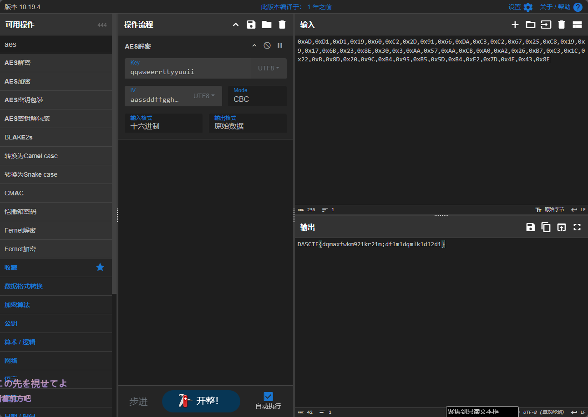Reset the input pane layout
The width and height of the screenshot is (588, 417).
tap(577, 25)
